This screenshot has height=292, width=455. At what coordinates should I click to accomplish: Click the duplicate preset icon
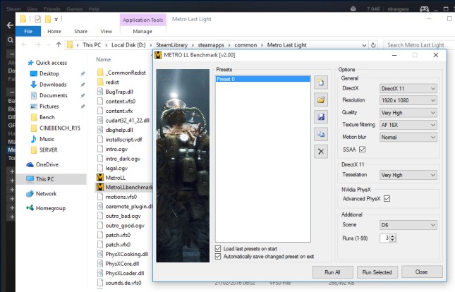[322, 133]
